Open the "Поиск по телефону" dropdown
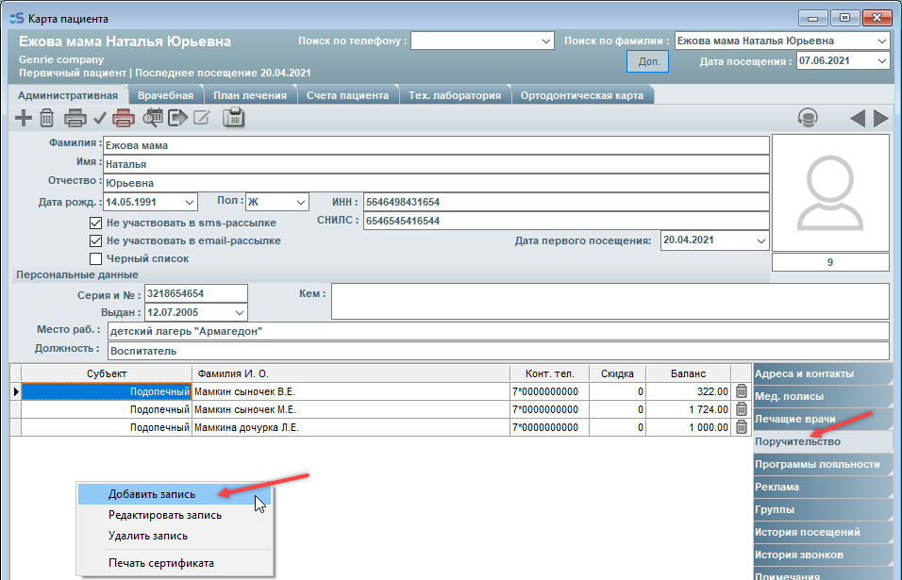This screenshot has height=580, width=902. point(546,41)
